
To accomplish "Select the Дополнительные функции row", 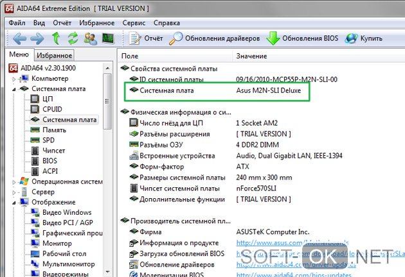I will coord(210,199).
